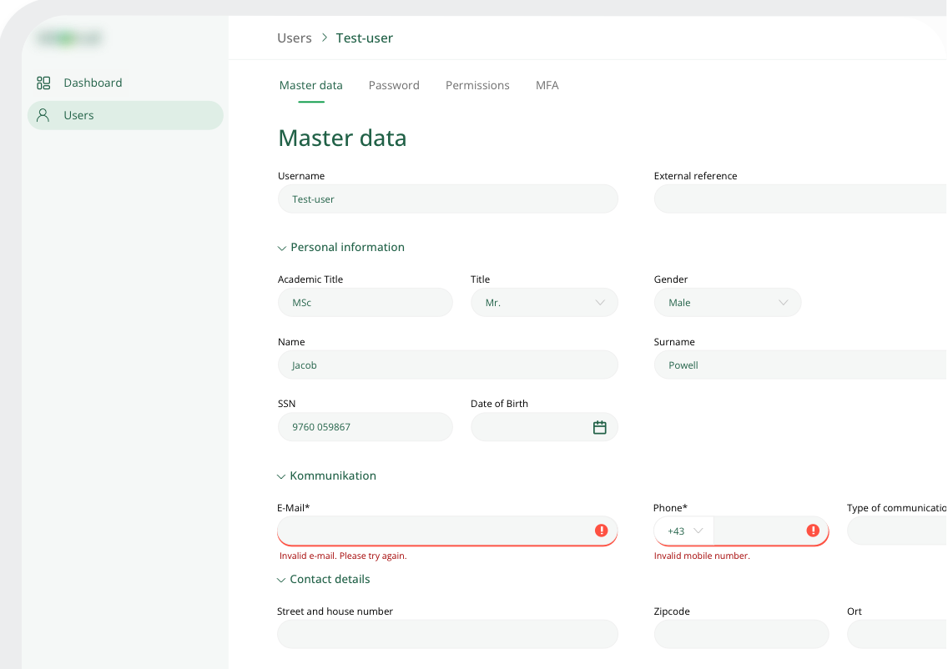Click the SSN field with 9760 059867
The height and width of the screenshot is (669, 948).
(x=366, y=426)
